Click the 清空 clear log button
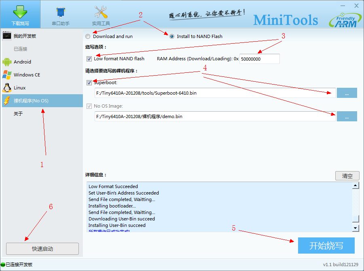364x271 pixels. tap(347, 176)
